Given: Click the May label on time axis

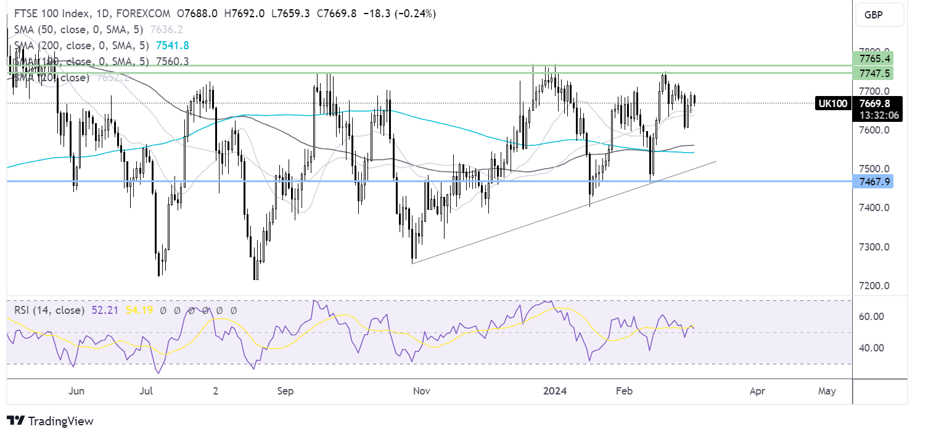Looking at the screenshot, I should point(827,391).
